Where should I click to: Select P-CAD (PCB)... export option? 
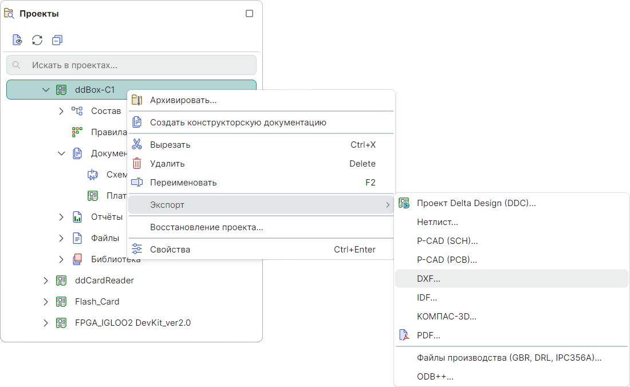tap(512, 260)
